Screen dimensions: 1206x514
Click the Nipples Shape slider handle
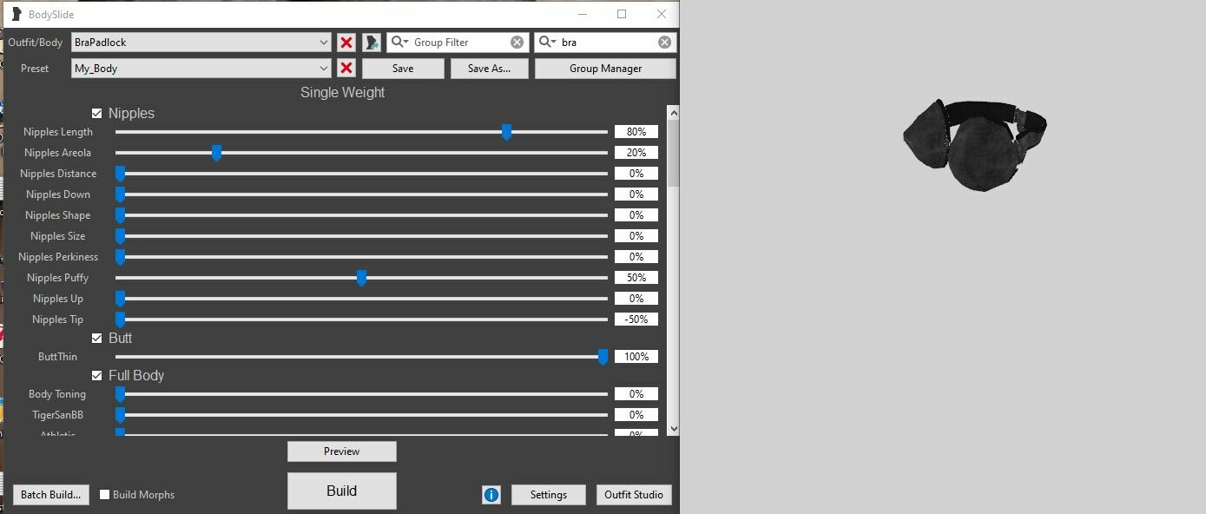tap(121, 215)
